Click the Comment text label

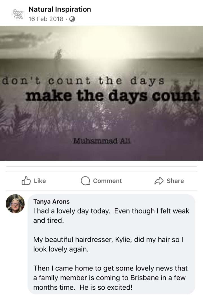[107, 181]
